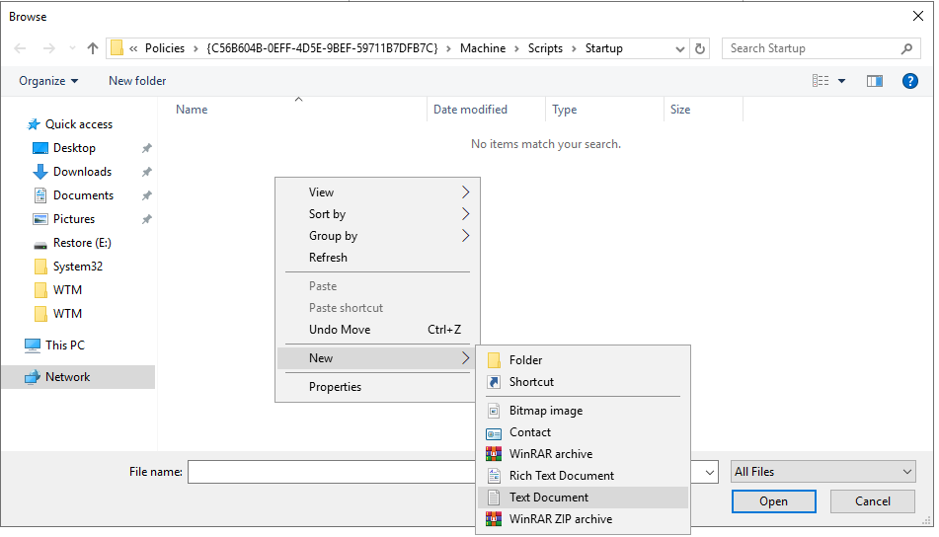Refresh the Startup folder address bar

pos(699,48)
